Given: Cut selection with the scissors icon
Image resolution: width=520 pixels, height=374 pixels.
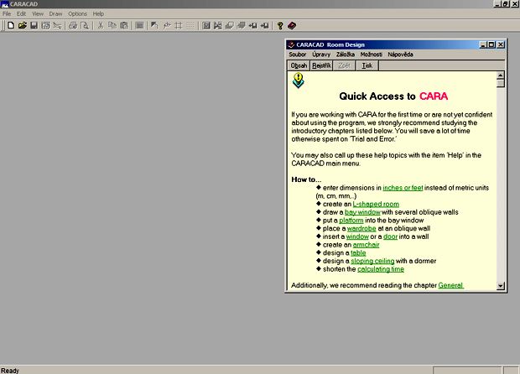Looking at the screenshot, I should [100, 25].
